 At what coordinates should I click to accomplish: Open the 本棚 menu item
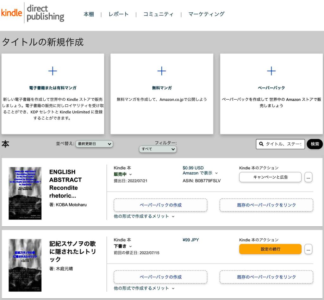coord(89,14)
